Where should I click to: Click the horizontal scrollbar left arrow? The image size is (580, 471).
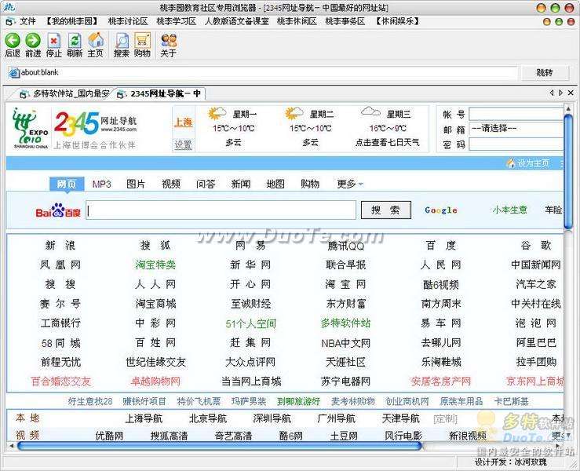12,446
